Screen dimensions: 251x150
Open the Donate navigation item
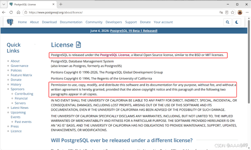point(145,22)
